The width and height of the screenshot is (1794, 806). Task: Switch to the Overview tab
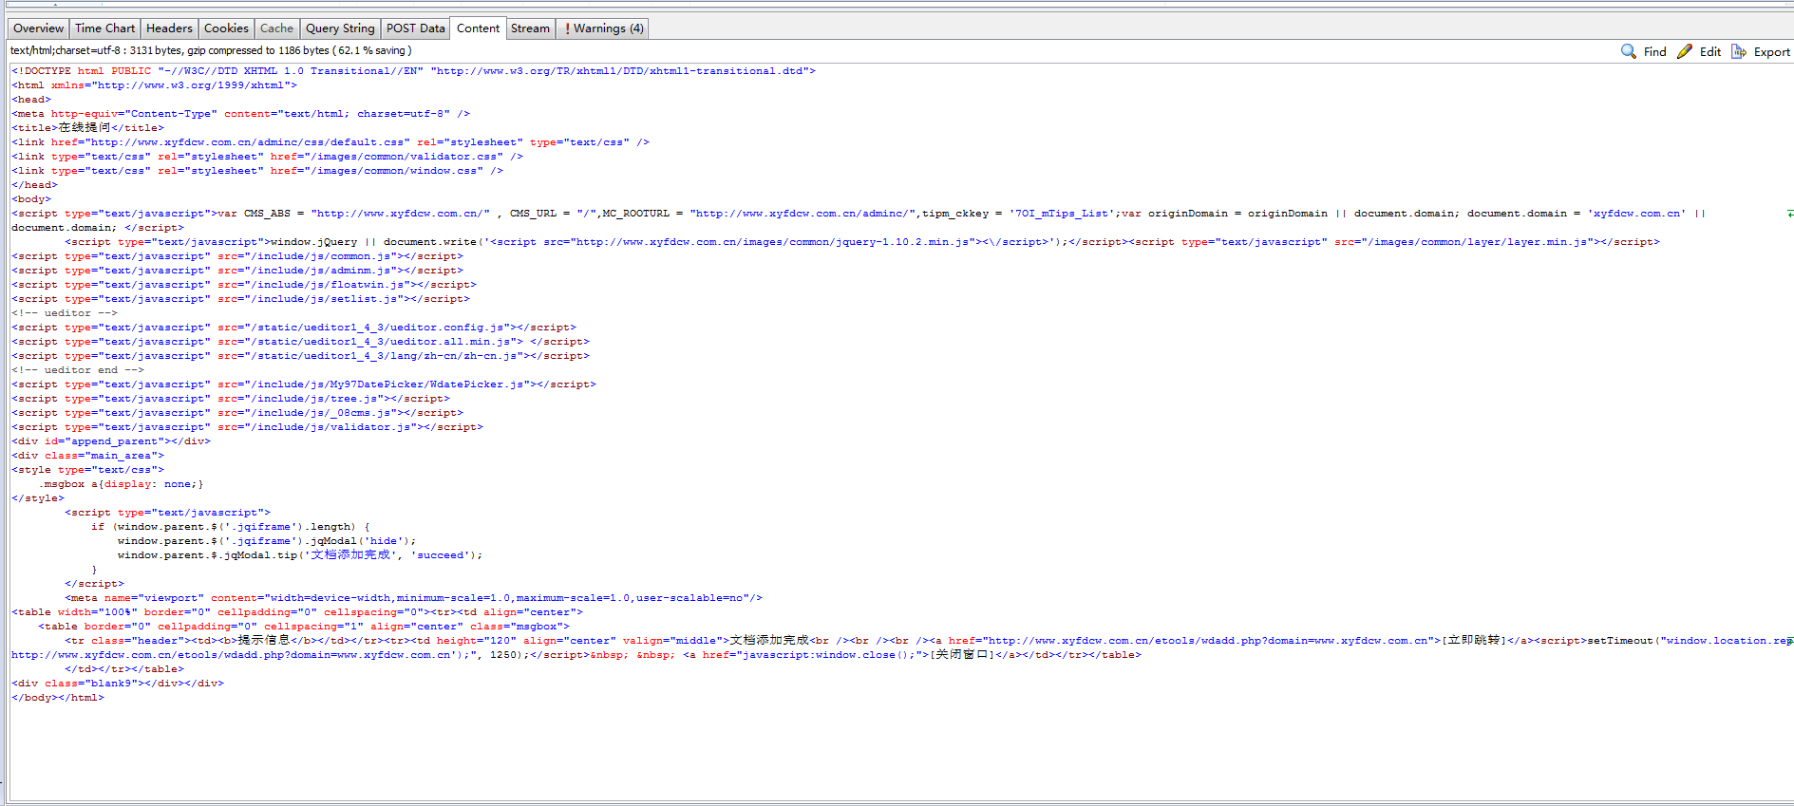pos(39,28)
